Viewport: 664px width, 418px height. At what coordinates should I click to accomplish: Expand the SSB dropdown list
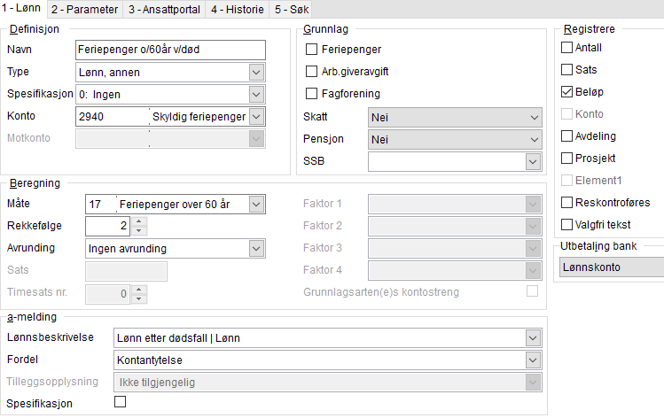pyautogui.click(x=533, y=161)
